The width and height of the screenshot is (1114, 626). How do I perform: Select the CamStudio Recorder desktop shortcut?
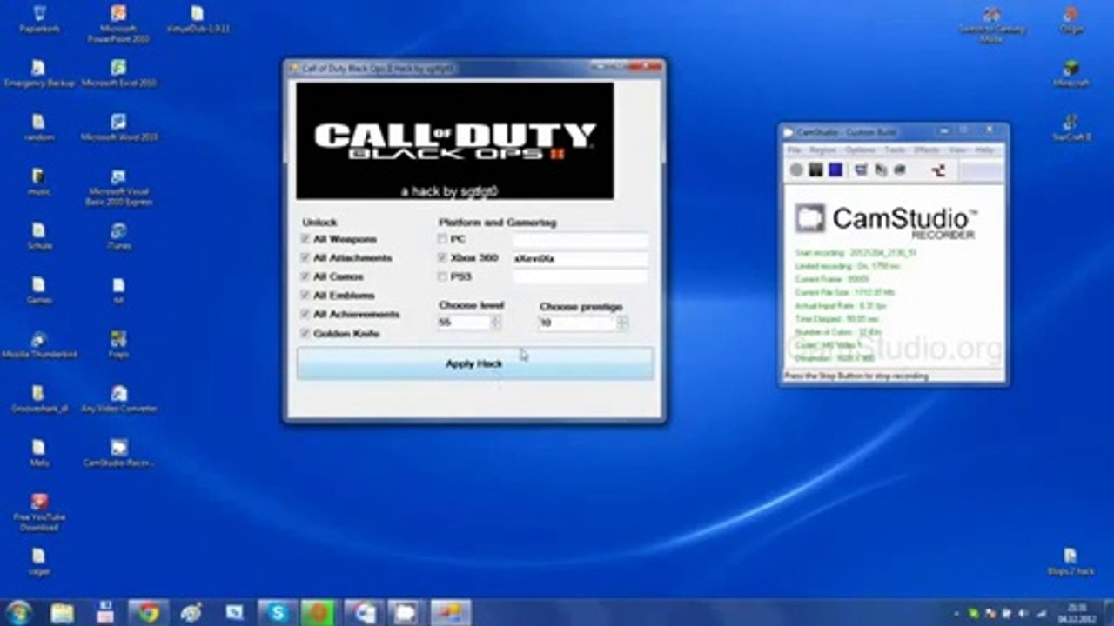tap(118, 451)
